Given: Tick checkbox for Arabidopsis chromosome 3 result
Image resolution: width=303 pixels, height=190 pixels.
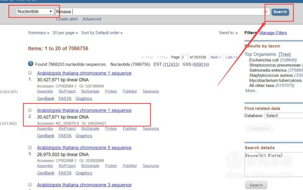Looking at the screenshot, I should point(30,185).
